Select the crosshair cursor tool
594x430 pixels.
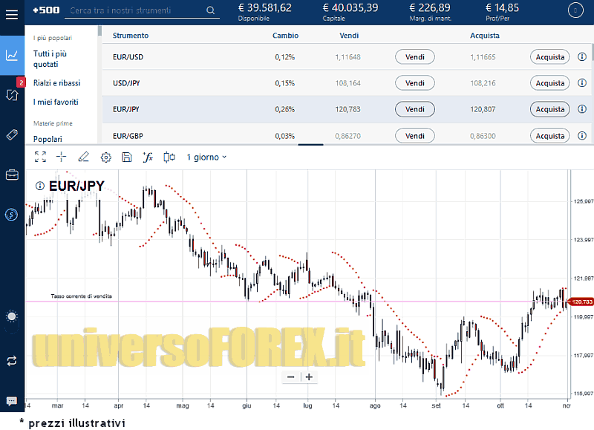[x=62, y=157]
